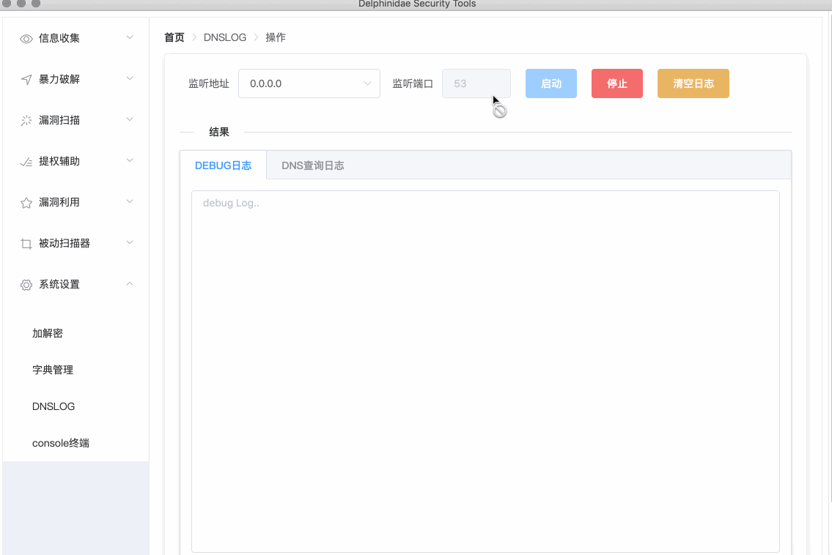832x555 pixels.
Task: Click the star icon beside 漏洞利用
Action: [x=26, y=203]
